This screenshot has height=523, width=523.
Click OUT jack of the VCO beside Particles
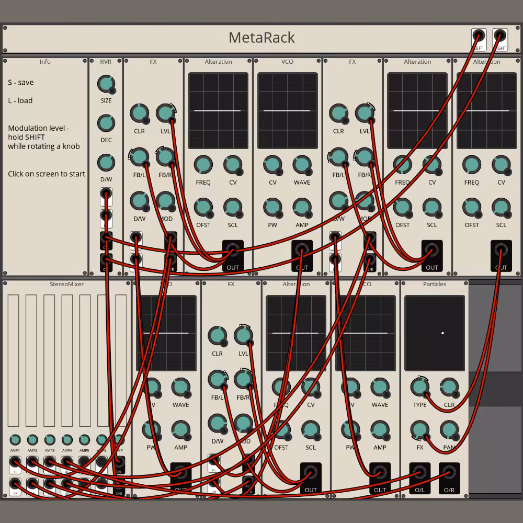pos(380,473)
